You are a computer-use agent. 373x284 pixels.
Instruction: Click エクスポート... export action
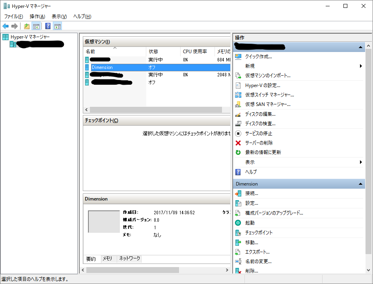pyautogui.click(x=257, y=252)
